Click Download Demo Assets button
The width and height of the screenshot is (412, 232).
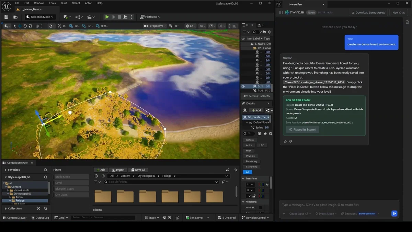368,12
